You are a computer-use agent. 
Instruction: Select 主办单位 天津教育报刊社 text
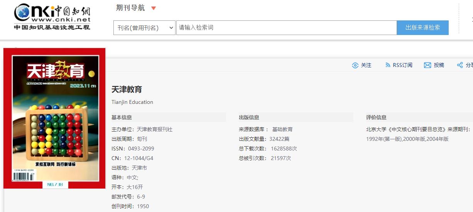(x=142, y=129)
